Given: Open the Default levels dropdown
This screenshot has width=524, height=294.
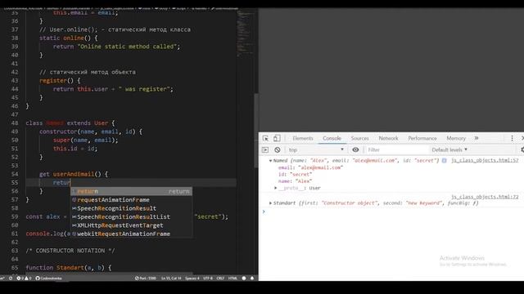Looking at the screenshot, I should (x=449, y=150).
